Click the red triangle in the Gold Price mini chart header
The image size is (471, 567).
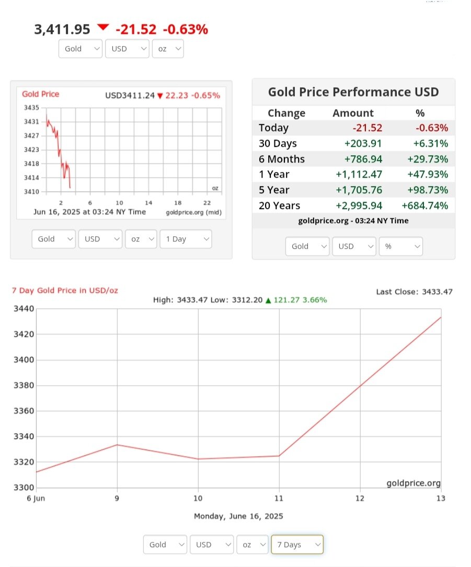(160, 96)
